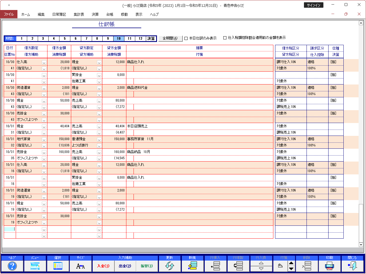Click the 事務所家賃 11月 summary cell
The height and width of the screenshot is (274, 366).
[x=200, y=139]
